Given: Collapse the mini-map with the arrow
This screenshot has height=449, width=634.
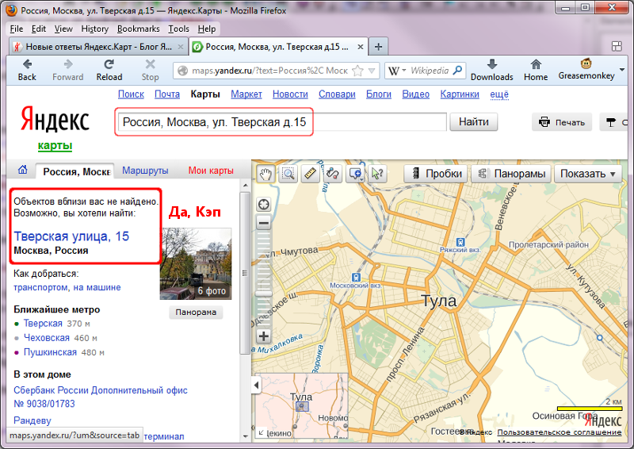Looking at the screenshot, I should (x=256, y=385).
